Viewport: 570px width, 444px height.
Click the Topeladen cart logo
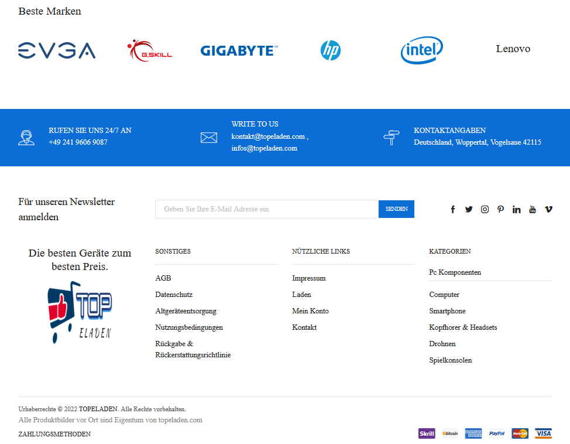coord(80,312)
